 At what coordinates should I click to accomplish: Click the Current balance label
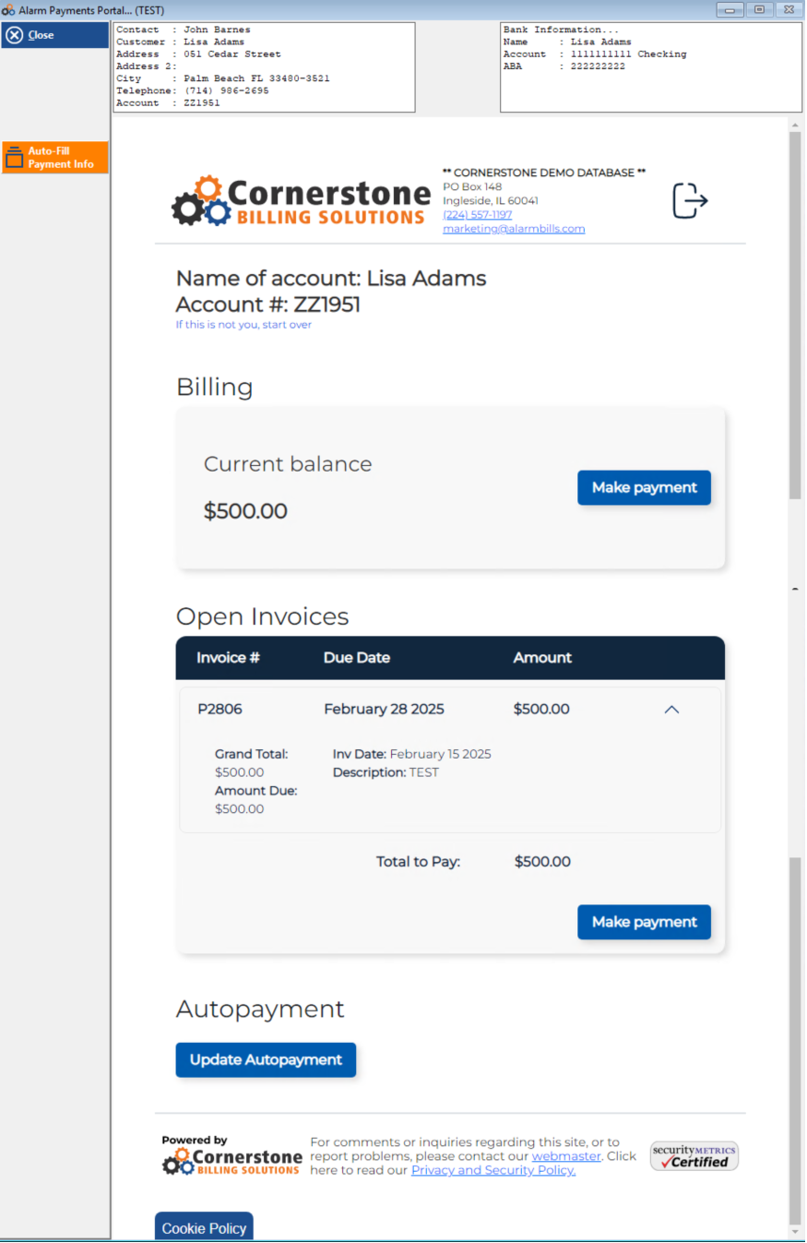point(288,464)
